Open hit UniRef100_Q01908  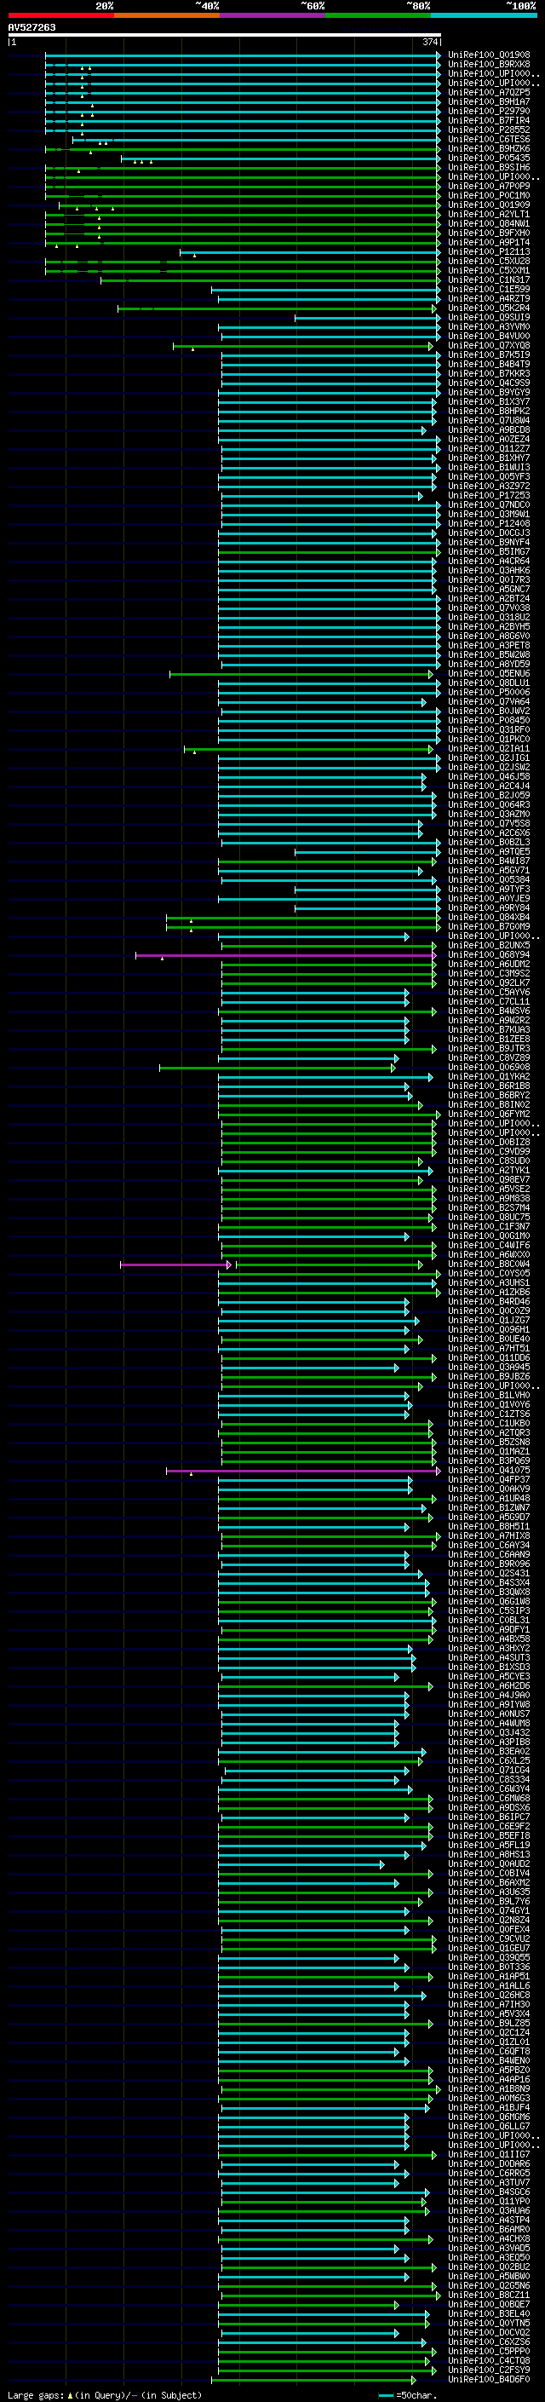pyautogui.click(x=489, y=55)
